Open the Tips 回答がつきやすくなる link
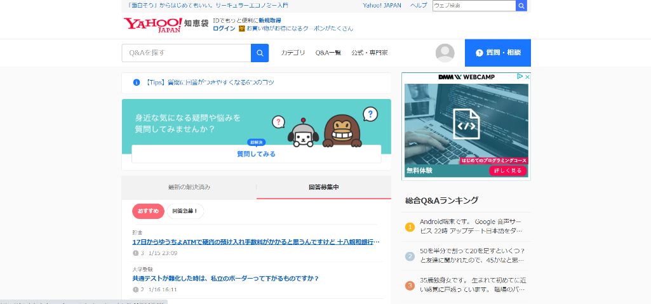Viewport: 651px width, 304px height. tap(209, 82)
